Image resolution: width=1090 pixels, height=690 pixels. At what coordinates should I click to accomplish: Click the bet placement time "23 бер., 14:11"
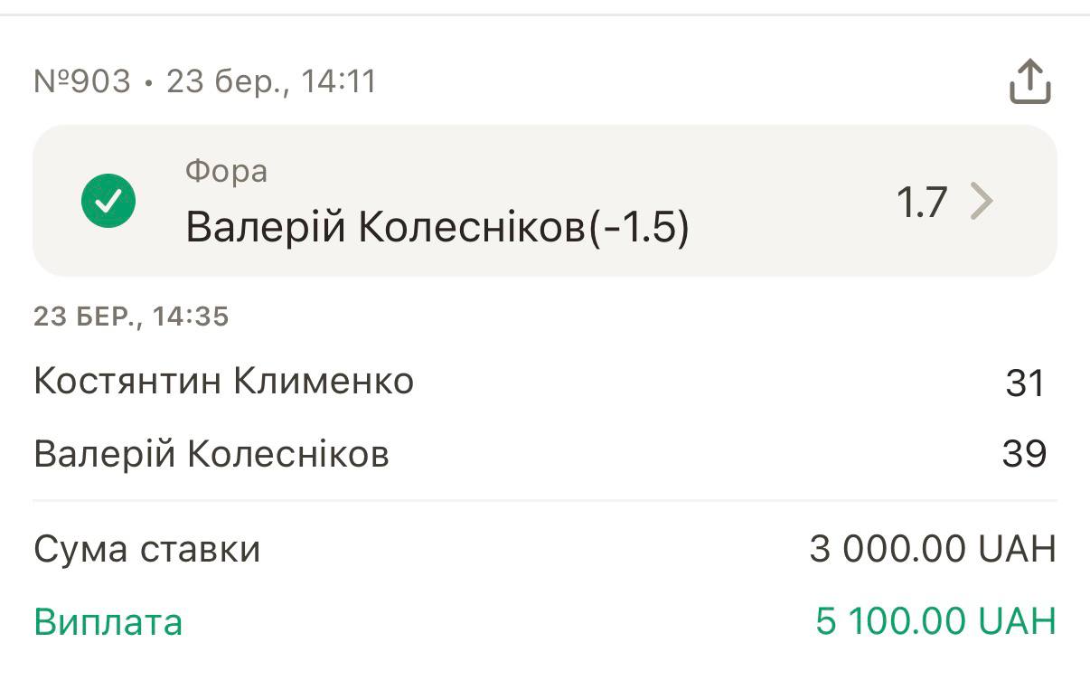(x=271, y=82)
